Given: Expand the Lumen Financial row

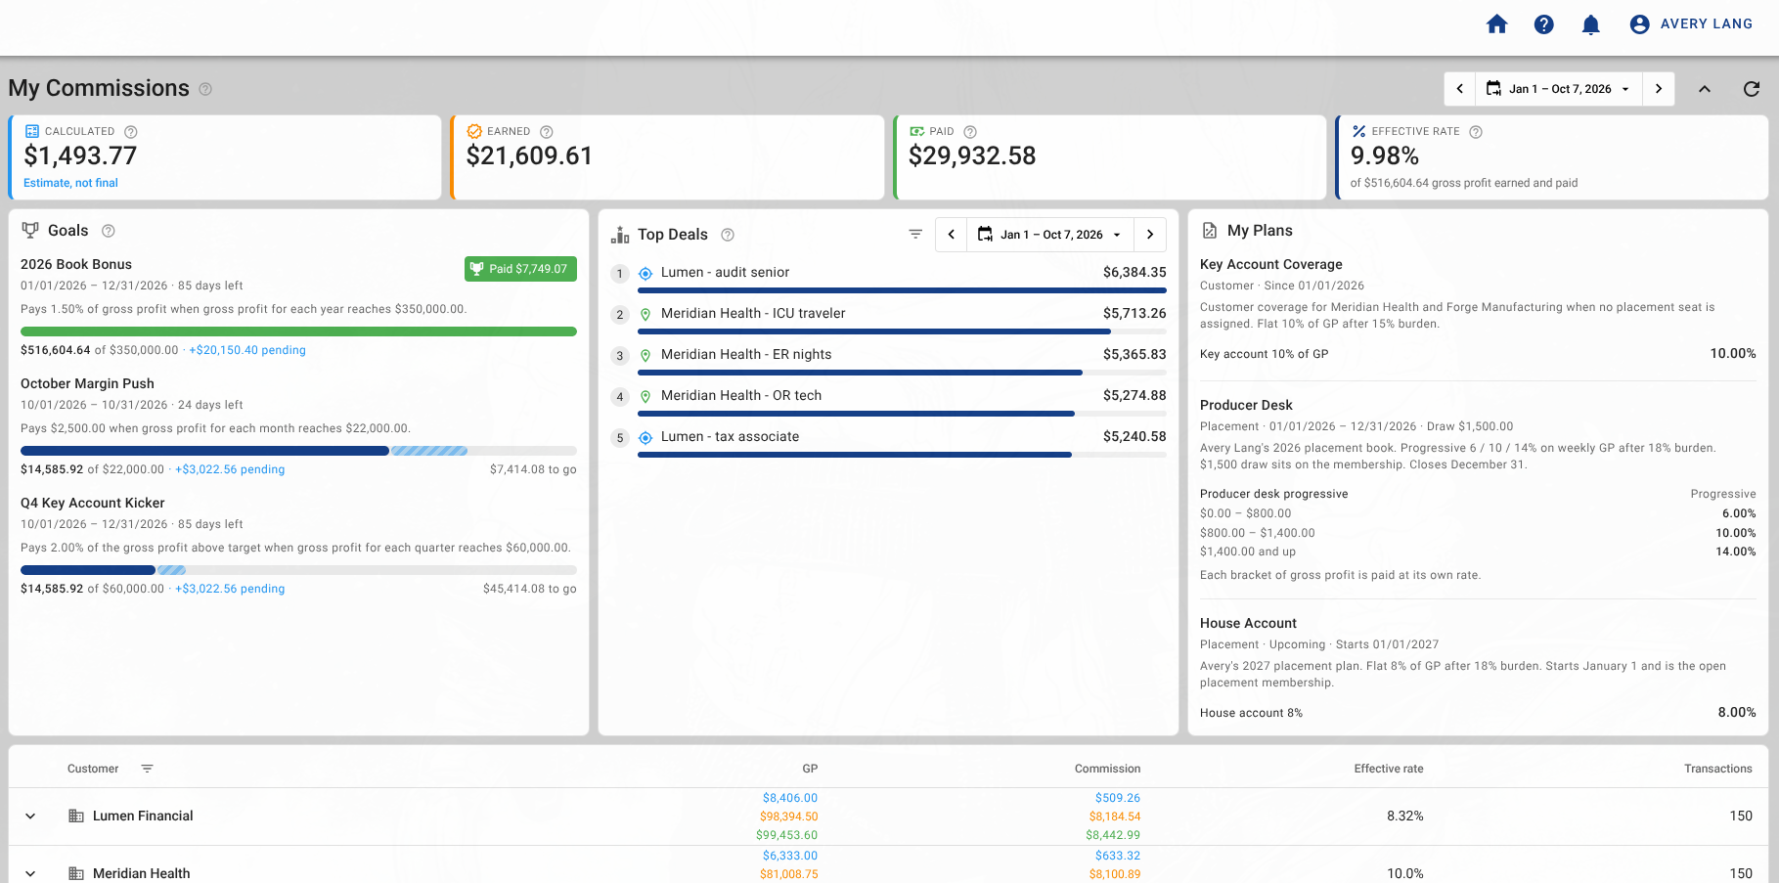Looking at the screenshot, I should (x=30, y=817).
